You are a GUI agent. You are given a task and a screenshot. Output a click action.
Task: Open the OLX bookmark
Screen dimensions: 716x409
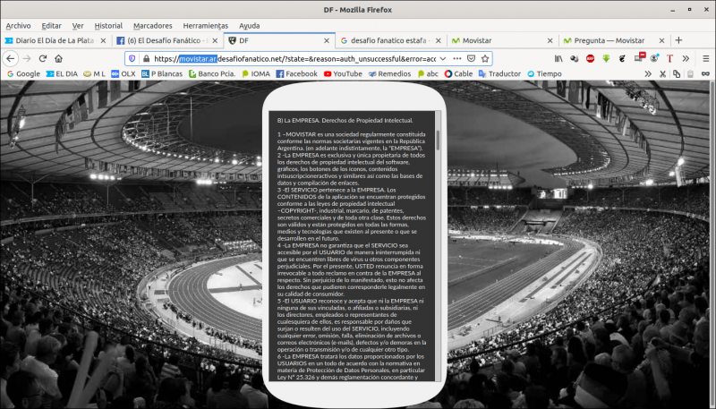coord(124,73)
